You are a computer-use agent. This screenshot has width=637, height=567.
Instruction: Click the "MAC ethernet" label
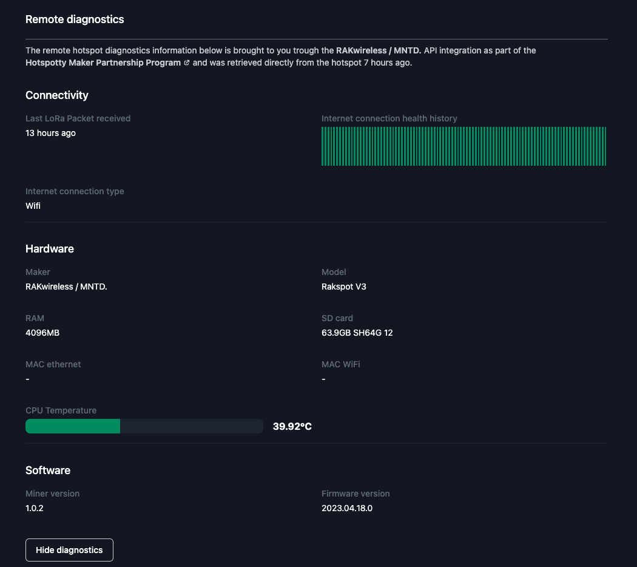pos(53,364)
